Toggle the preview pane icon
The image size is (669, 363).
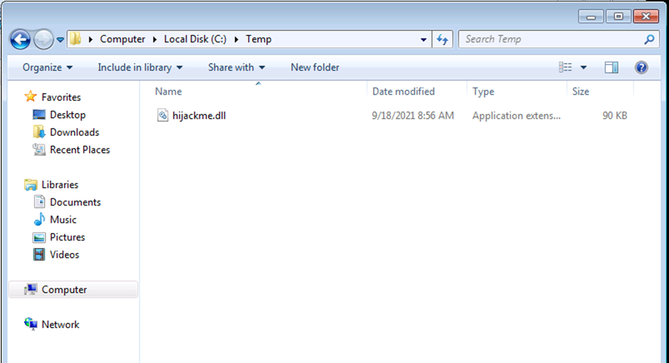click(x=611, y=67)
